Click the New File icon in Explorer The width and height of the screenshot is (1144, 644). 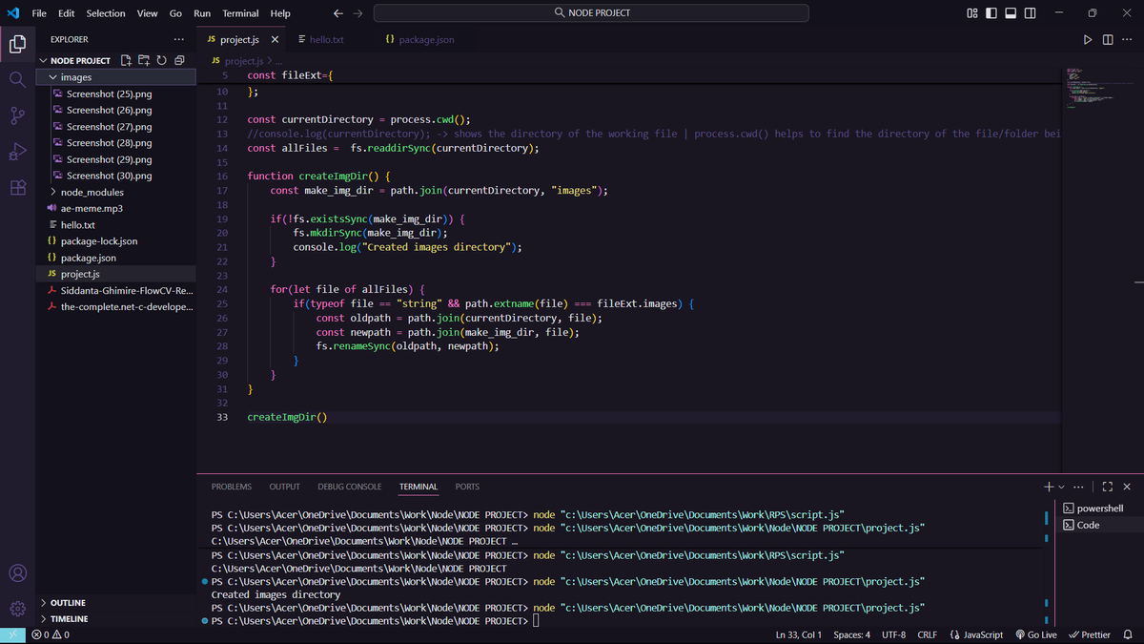[x=127, y=60]
